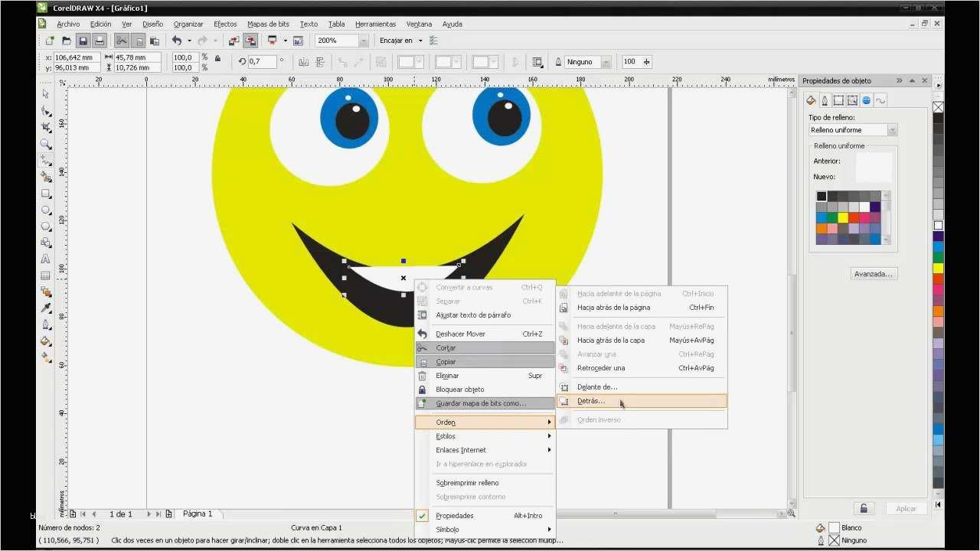Select Hacia atrás de la capa

click(x=642, y=341)
